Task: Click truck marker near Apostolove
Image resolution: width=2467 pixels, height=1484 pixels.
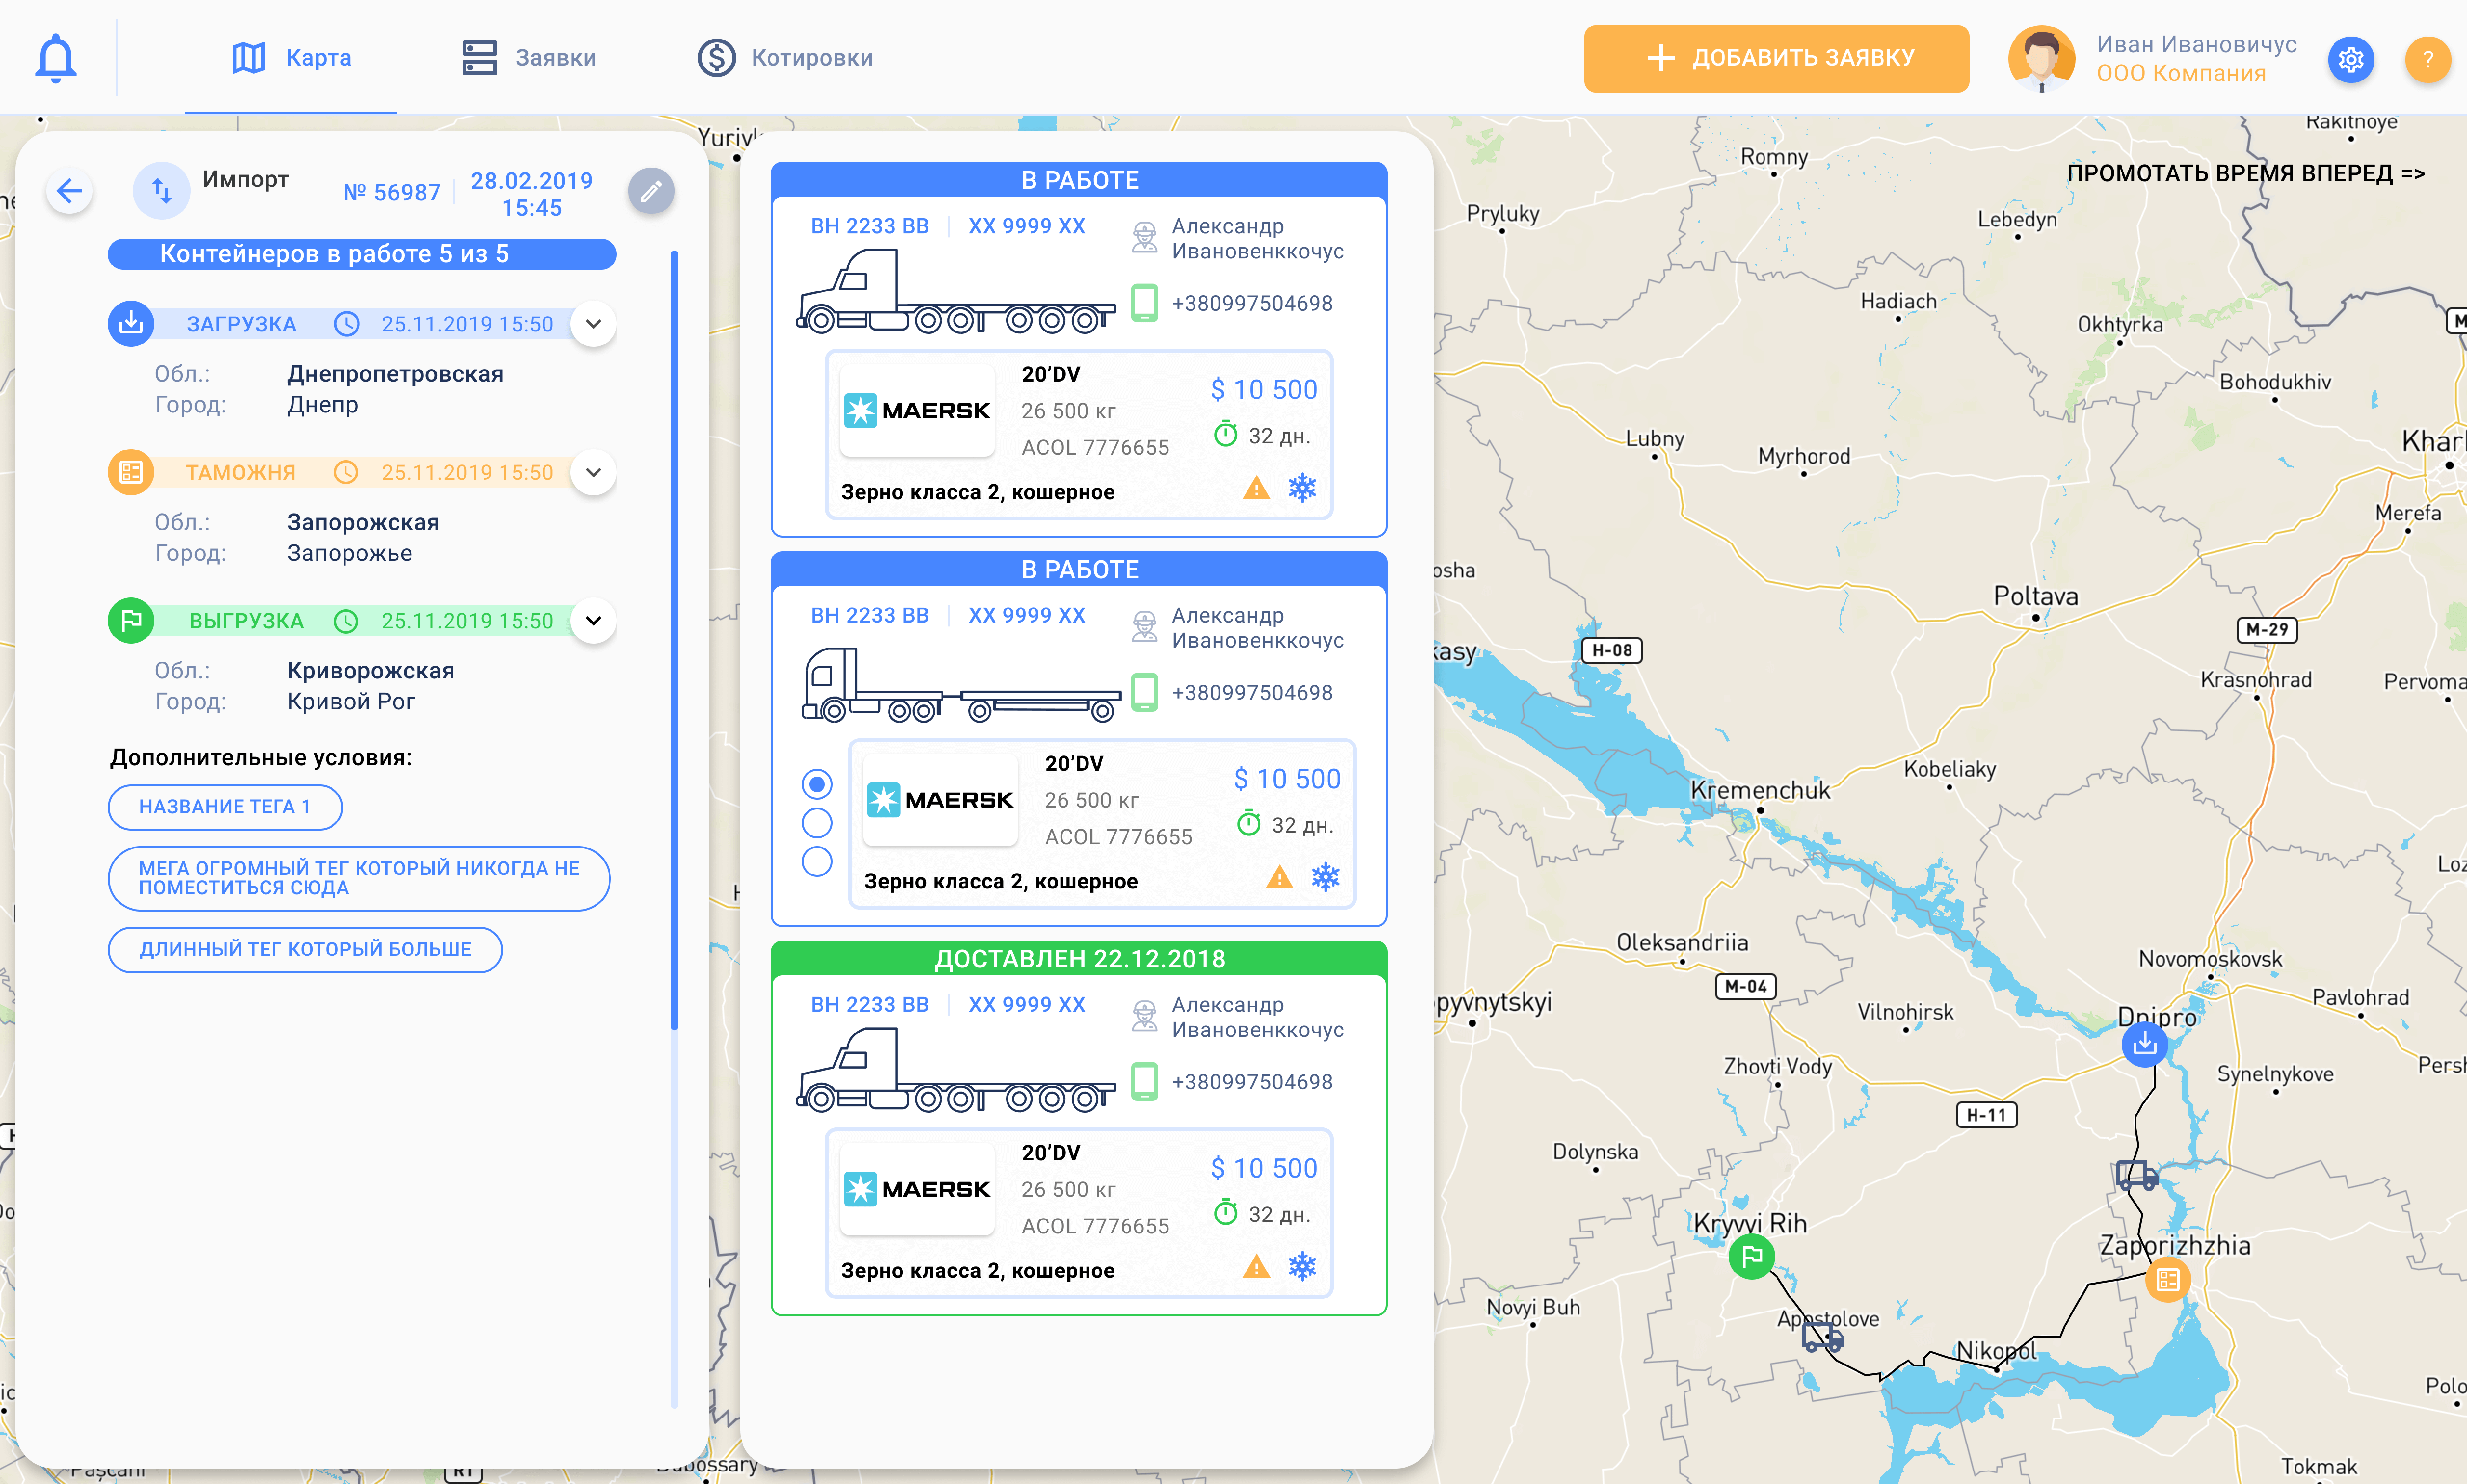Action: (x=1822, y=1337)
